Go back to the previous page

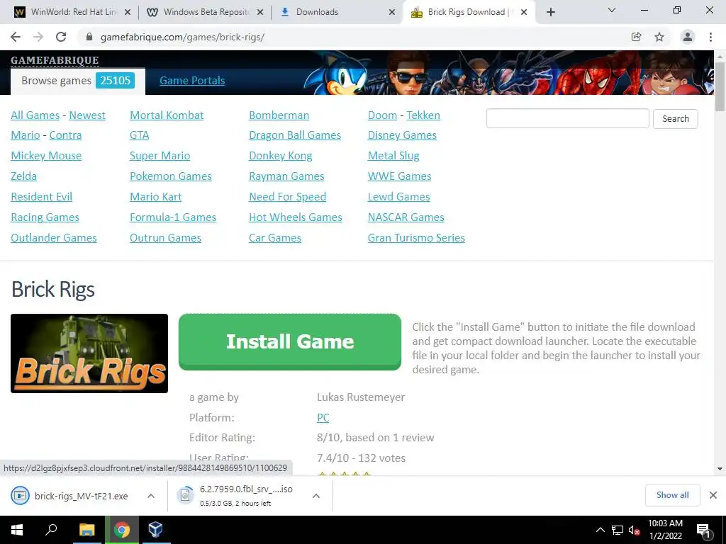[16, 37]
